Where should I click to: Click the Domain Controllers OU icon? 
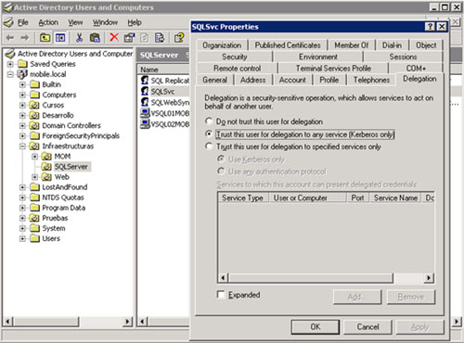(34, 125)
